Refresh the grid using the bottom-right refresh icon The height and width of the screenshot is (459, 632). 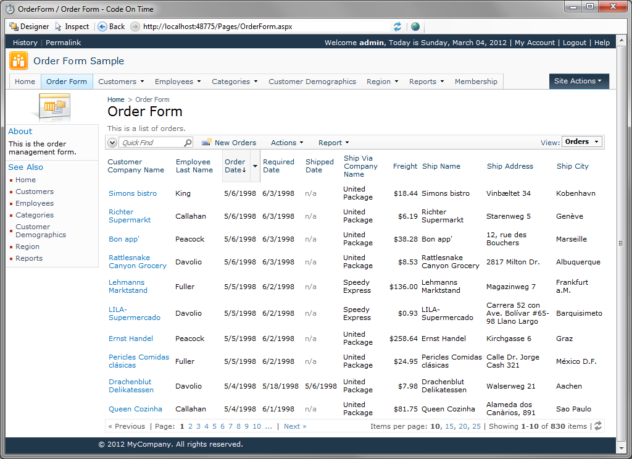point(598,426)
